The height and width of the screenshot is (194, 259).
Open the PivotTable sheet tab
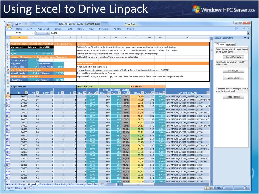coord(92,184)
